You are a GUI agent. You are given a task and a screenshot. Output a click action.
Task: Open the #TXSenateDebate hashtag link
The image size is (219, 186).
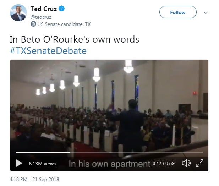click(x=48, y=50)
